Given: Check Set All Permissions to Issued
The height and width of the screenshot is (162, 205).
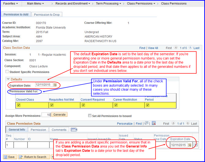Looking at the screenshot, I should pos(90,116).
